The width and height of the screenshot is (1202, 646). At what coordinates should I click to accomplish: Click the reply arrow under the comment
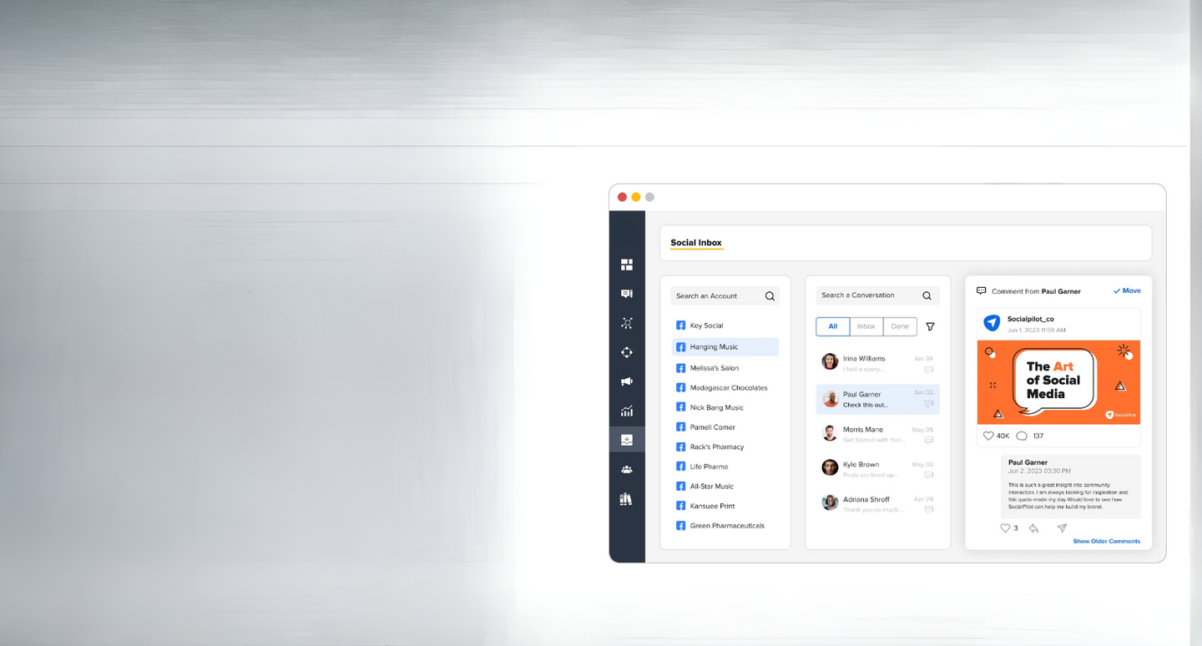coord(1033,528)
